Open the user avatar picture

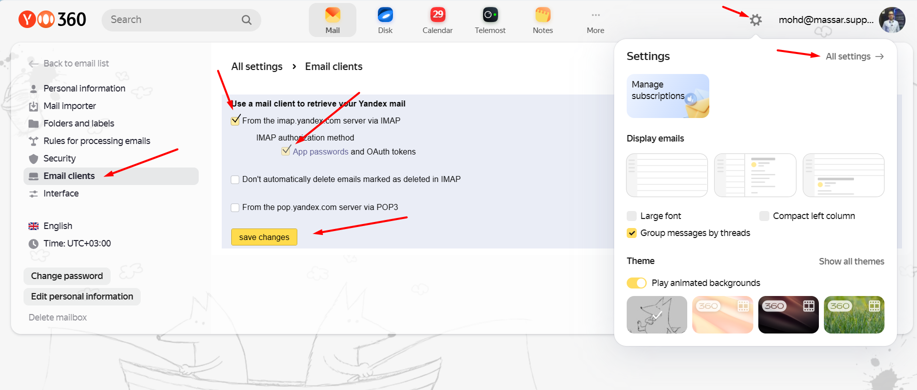point(892,20)
